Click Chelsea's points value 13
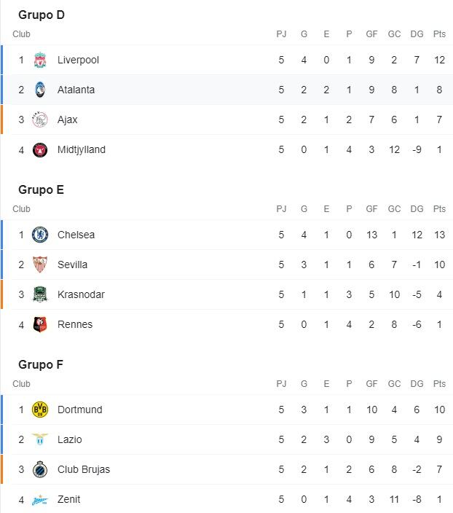453x513 pixels. (x=439, y=235)
